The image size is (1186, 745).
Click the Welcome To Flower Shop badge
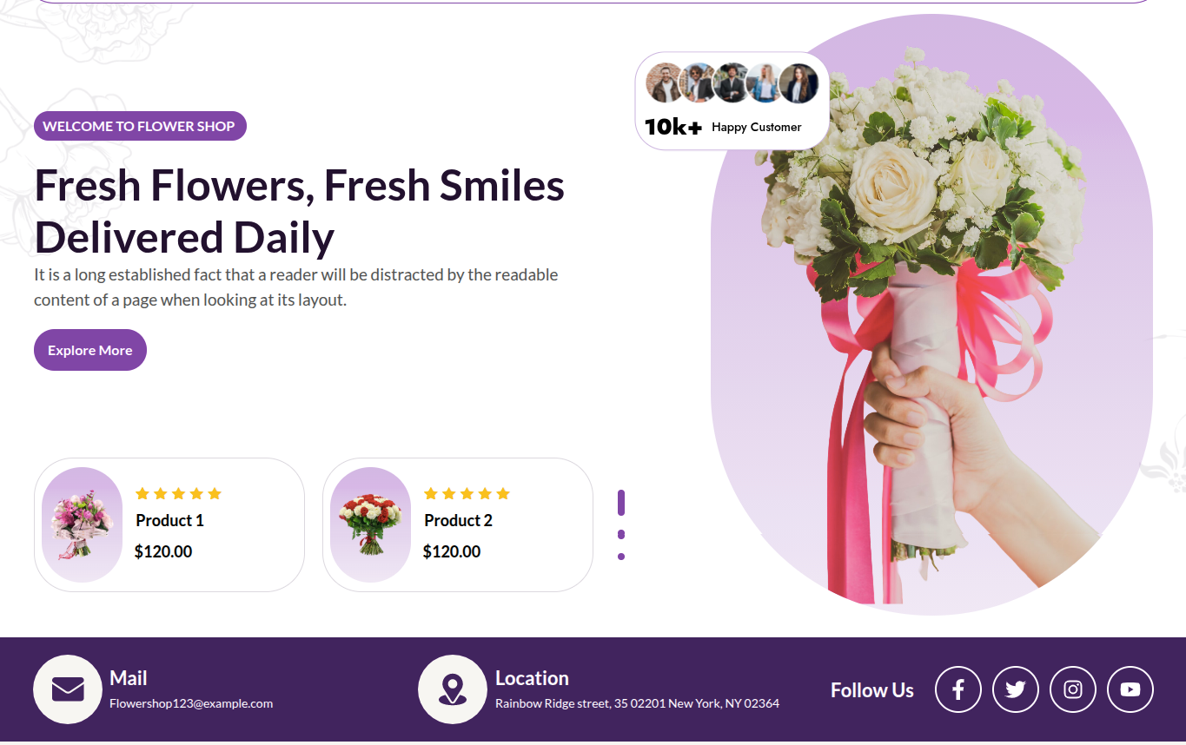point(140,126)
